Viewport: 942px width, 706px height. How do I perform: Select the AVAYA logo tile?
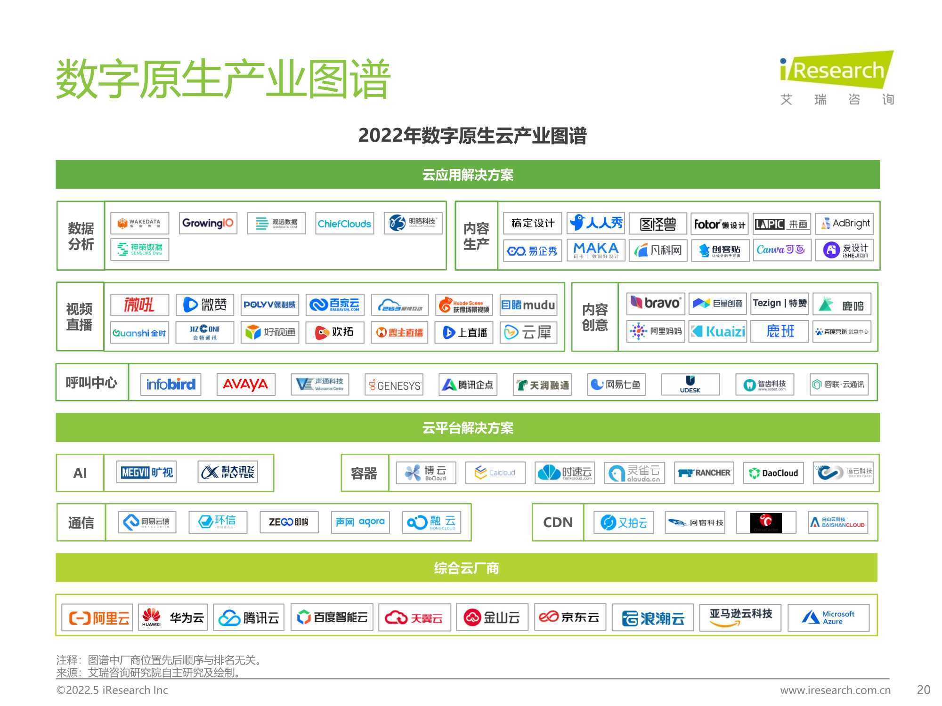pyautogui.click(x=246, y=385)
